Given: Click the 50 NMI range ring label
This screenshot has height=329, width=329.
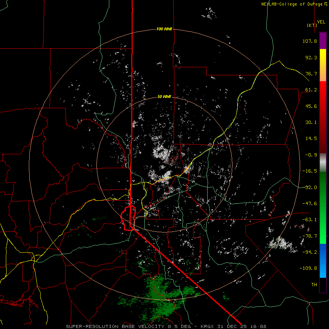Looking at the screenshot, I should [x=164, y=97].
